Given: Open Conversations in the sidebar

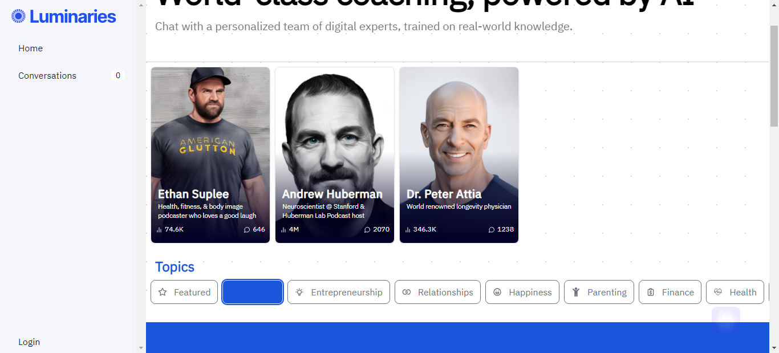Looking at the screenshot, I should pos(47,76).
